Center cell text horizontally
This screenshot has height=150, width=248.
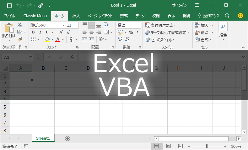tap(92, 32)
